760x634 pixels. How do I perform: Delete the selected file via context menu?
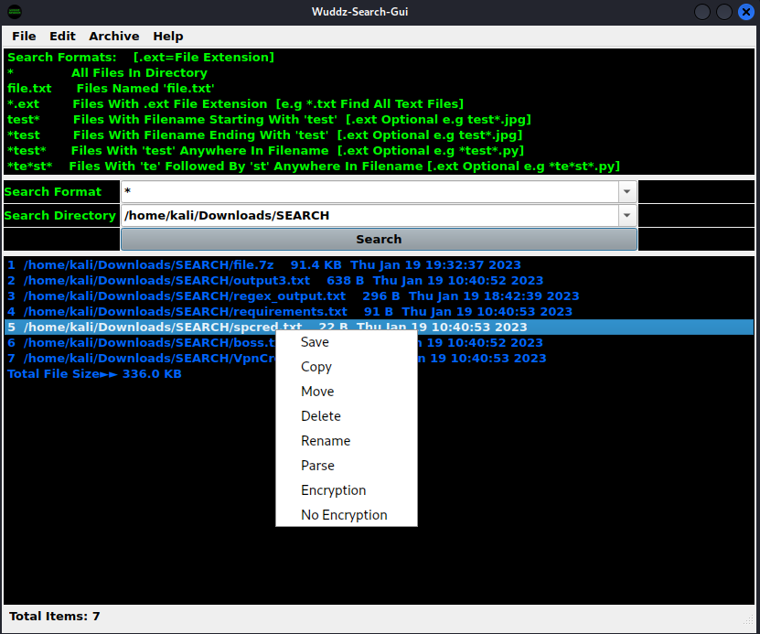click(320, 415)
